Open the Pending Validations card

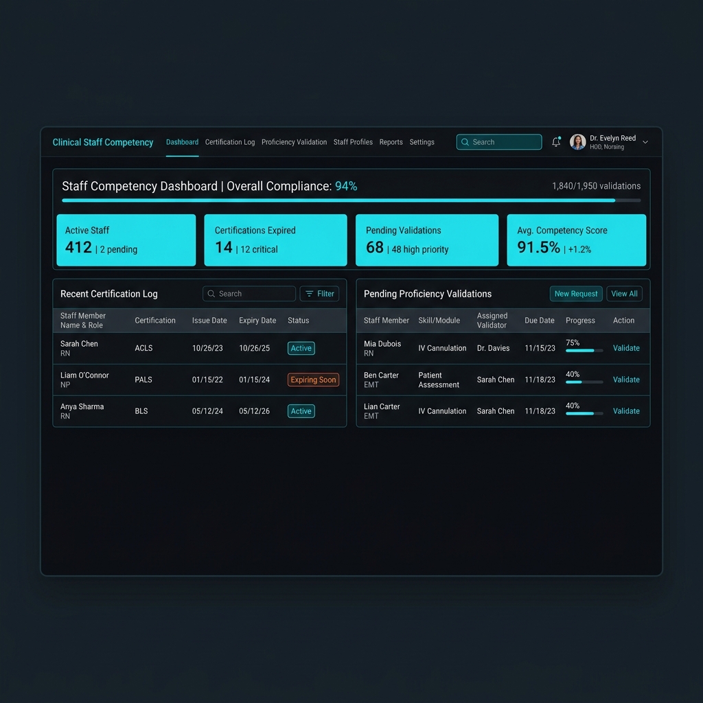427,240
